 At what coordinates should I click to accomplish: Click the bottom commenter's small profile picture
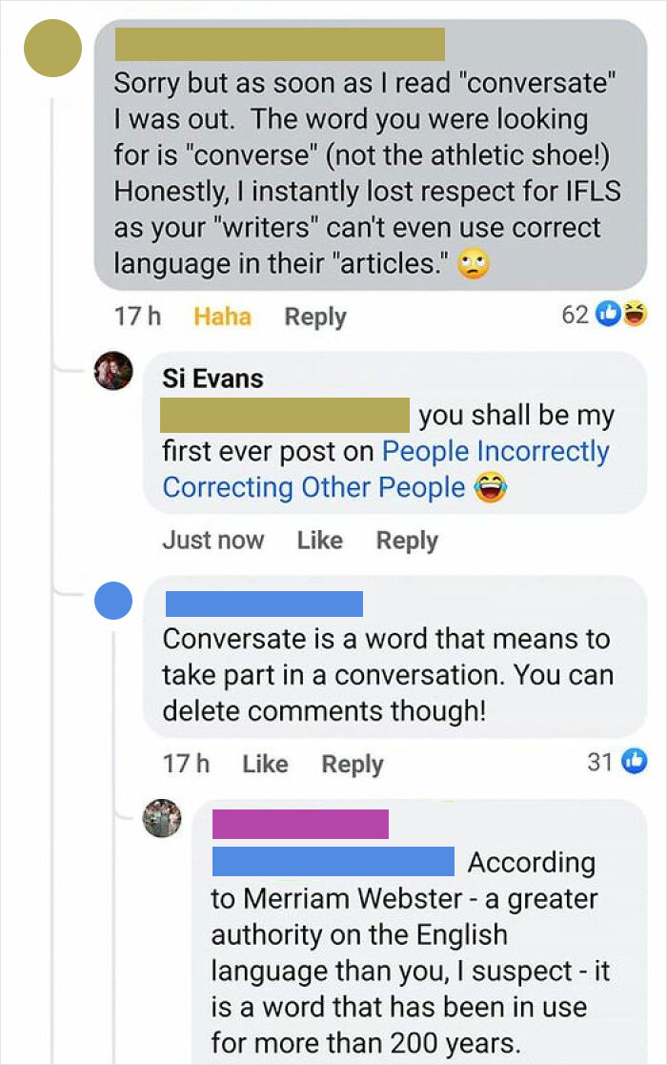(163, 818)
